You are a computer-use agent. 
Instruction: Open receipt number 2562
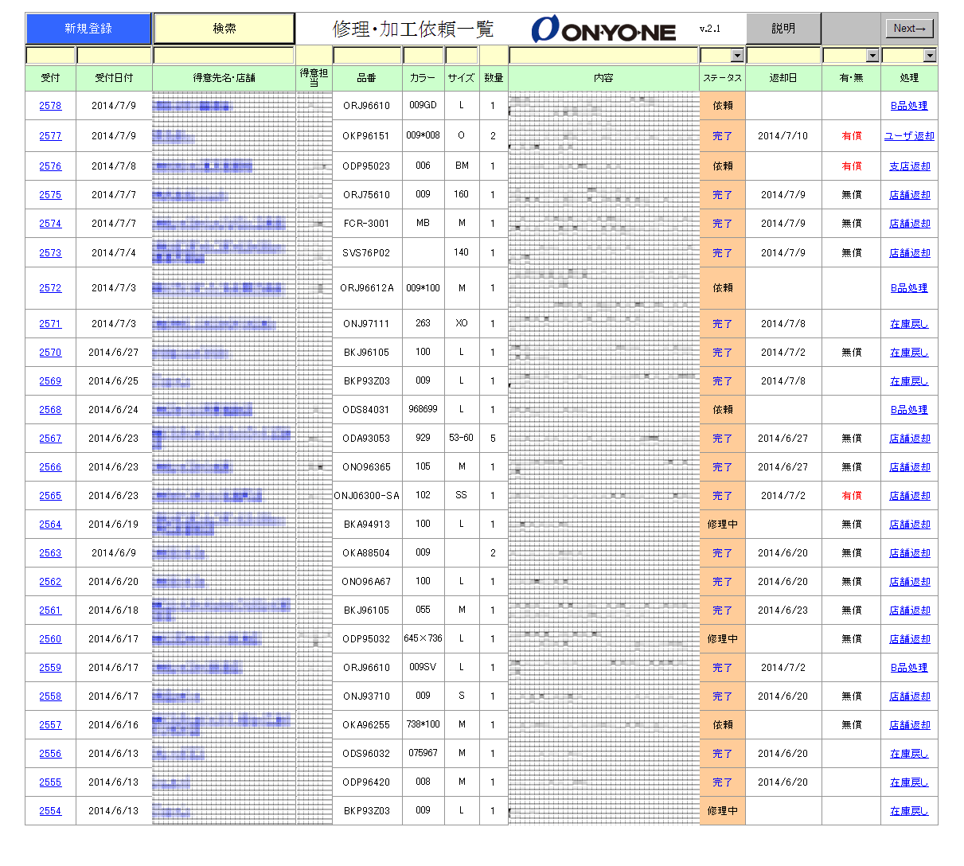click(50, 582)
